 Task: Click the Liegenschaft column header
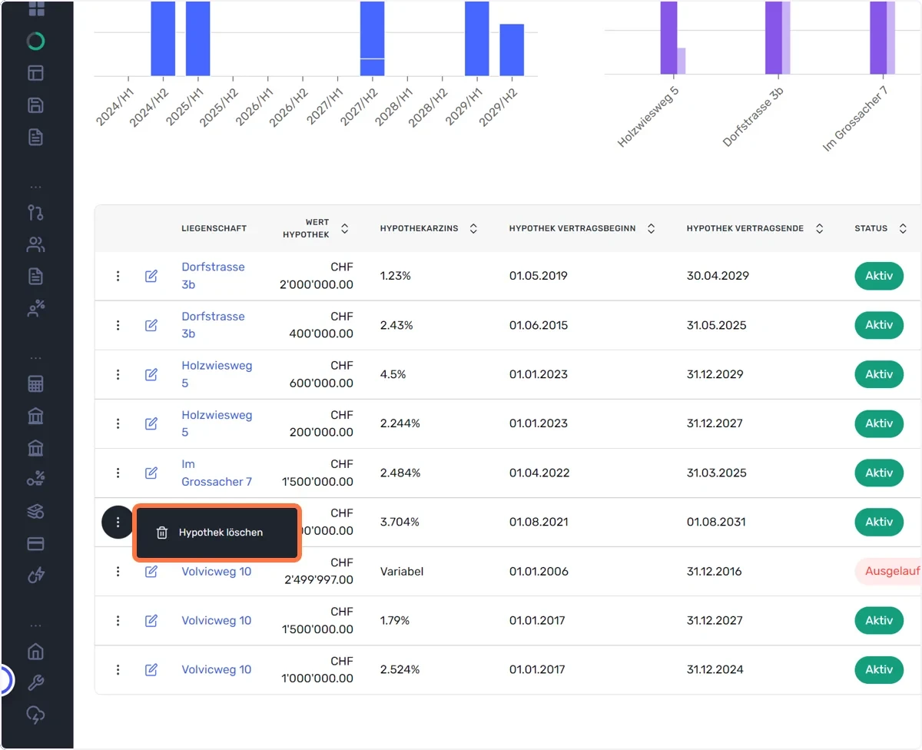tap(214, 228)
